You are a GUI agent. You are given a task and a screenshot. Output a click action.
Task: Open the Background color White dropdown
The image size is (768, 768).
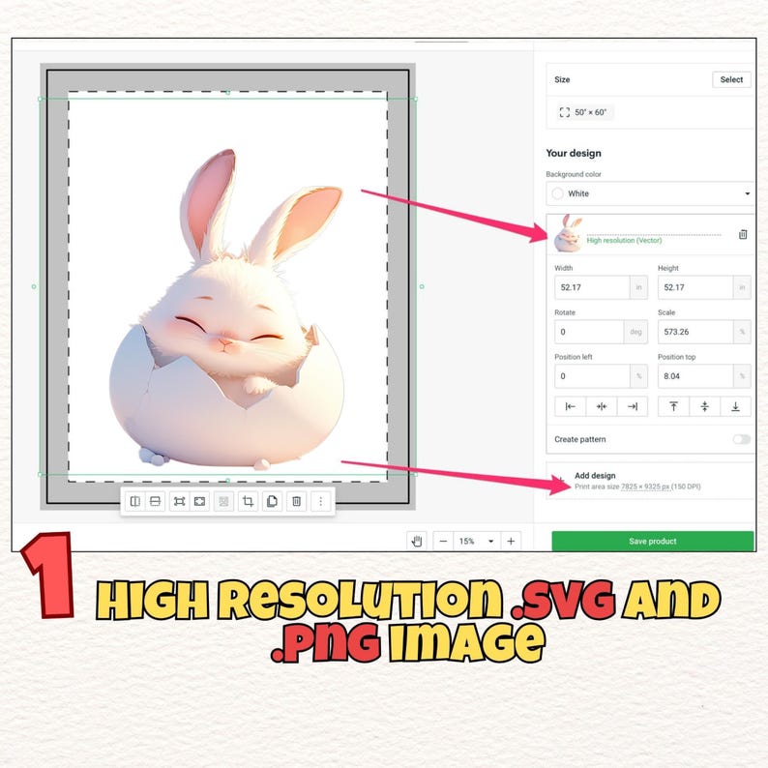650,193
